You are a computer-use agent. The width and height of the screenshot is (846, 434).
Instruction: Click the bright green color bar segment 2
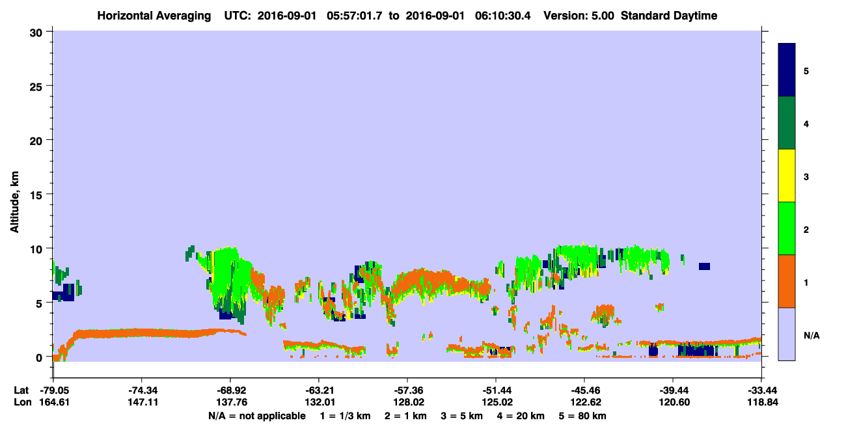[787, 228]
